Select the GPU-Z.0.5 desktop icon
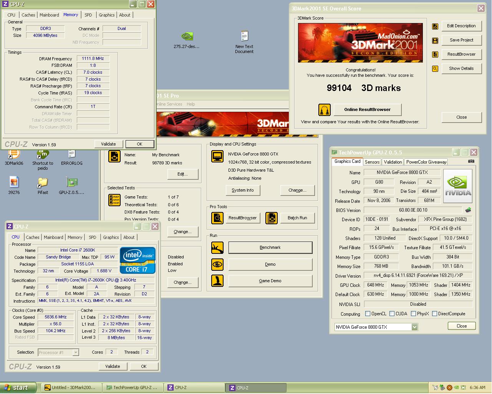This screenshot has height=394, width=492. [71, 185]
